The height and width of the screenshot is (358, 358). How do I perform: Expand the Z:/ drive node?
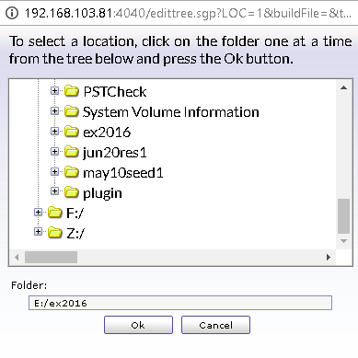38,232
